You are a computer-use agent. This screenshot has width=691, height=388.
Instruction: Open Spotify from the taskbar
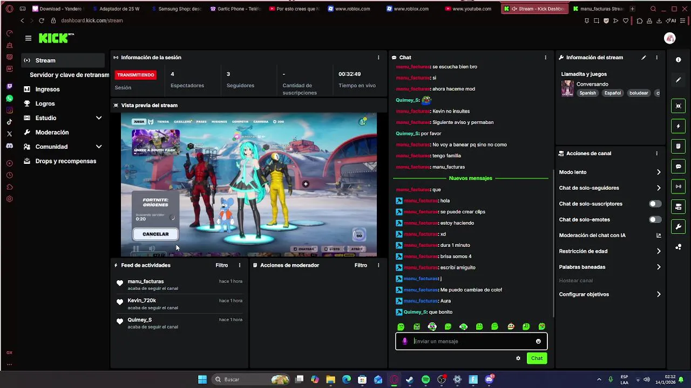click(x=425, y=379)
